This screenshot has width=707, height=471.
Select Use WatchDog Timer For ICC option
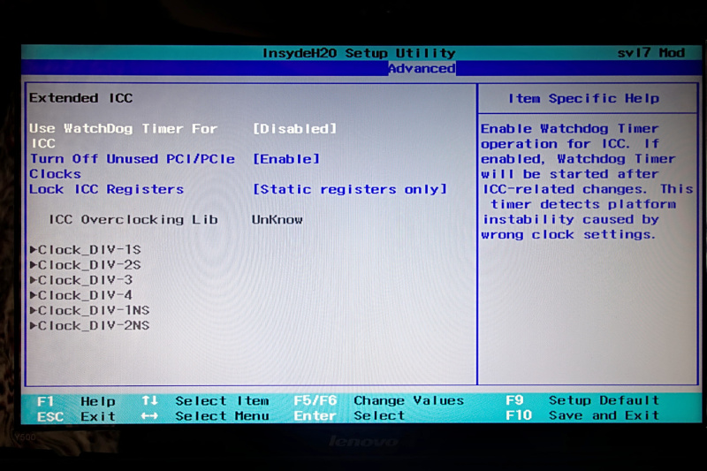tap(123, 136)
